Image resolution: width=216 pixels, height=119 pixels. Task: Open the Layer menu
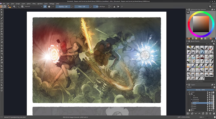23,4
